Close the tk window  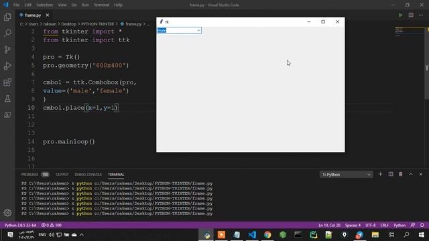pyautogui.click(x=337, y=21)
